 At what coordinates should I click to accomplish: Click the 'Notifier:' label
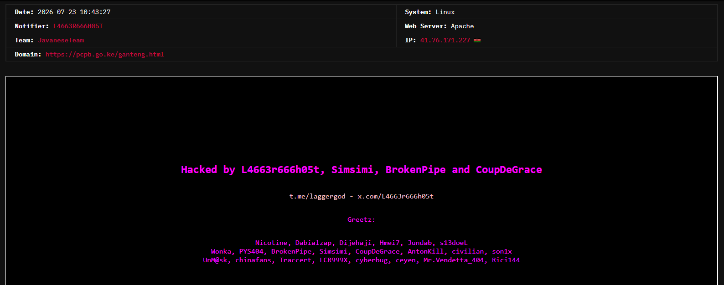(x=31, y=26)
